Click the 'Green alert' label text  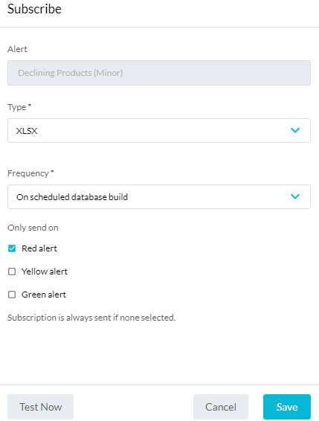point(43,295)
